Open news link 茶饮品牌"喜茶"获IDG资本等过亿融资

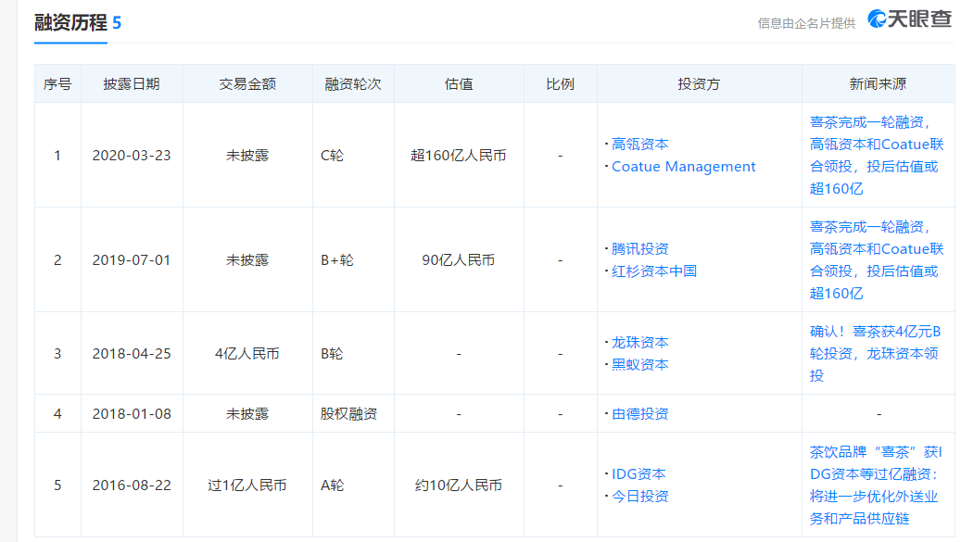coord(876,485)
